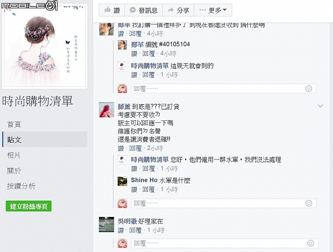Click Shine Ho commenter name link
Image resolution: width=333 pixels, height=252 pixels.
(x=144, y=180)
